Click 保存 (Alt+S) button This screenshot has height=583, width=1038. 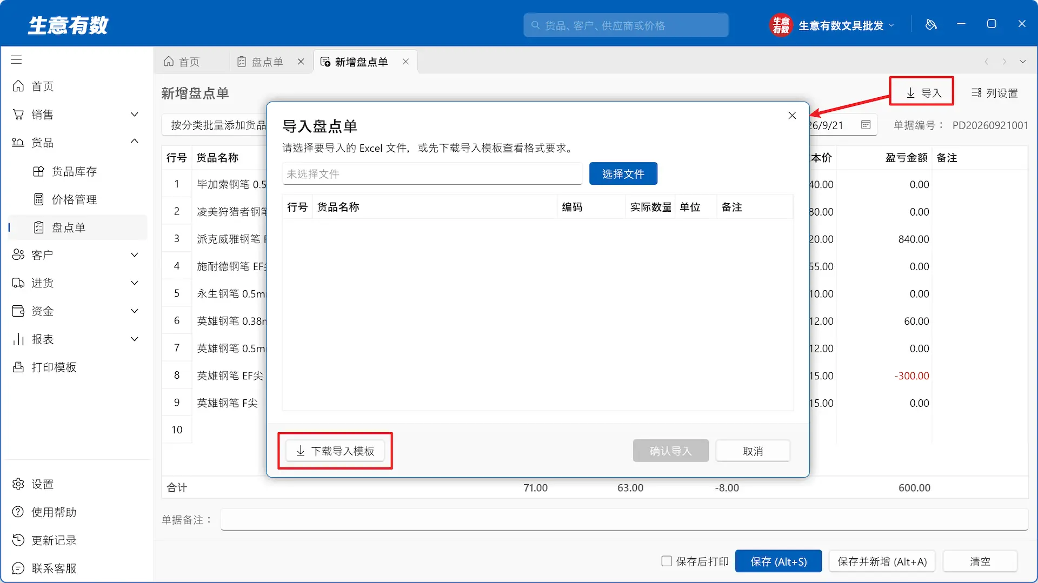click(x=778, y=561)
